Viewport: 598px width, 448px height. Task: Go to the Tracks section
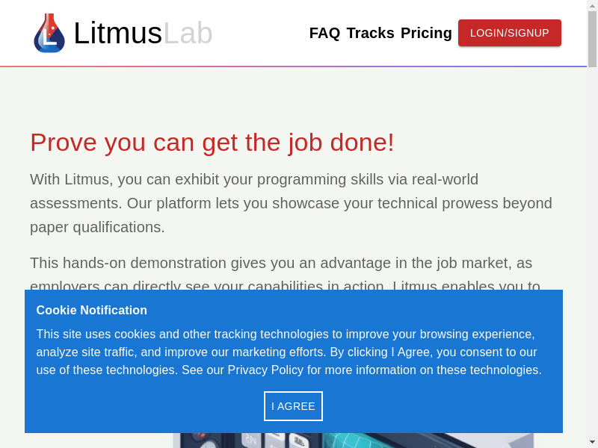tap(370, 33)
